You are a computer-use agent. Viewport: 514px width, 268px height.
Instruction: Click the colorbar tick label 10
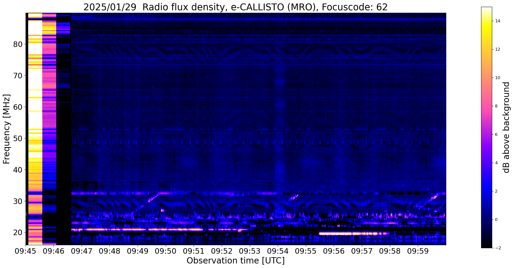497,78
